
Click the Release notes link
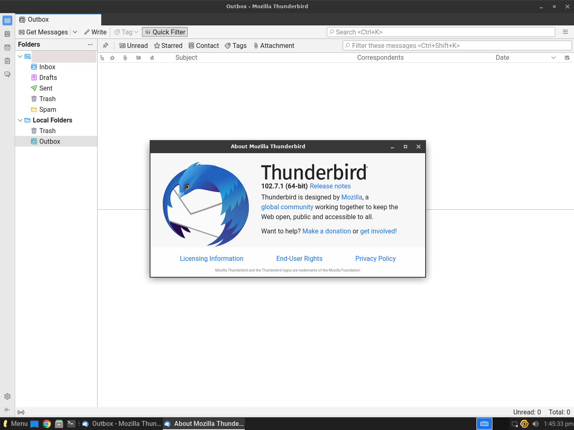[x=330, y=186]
